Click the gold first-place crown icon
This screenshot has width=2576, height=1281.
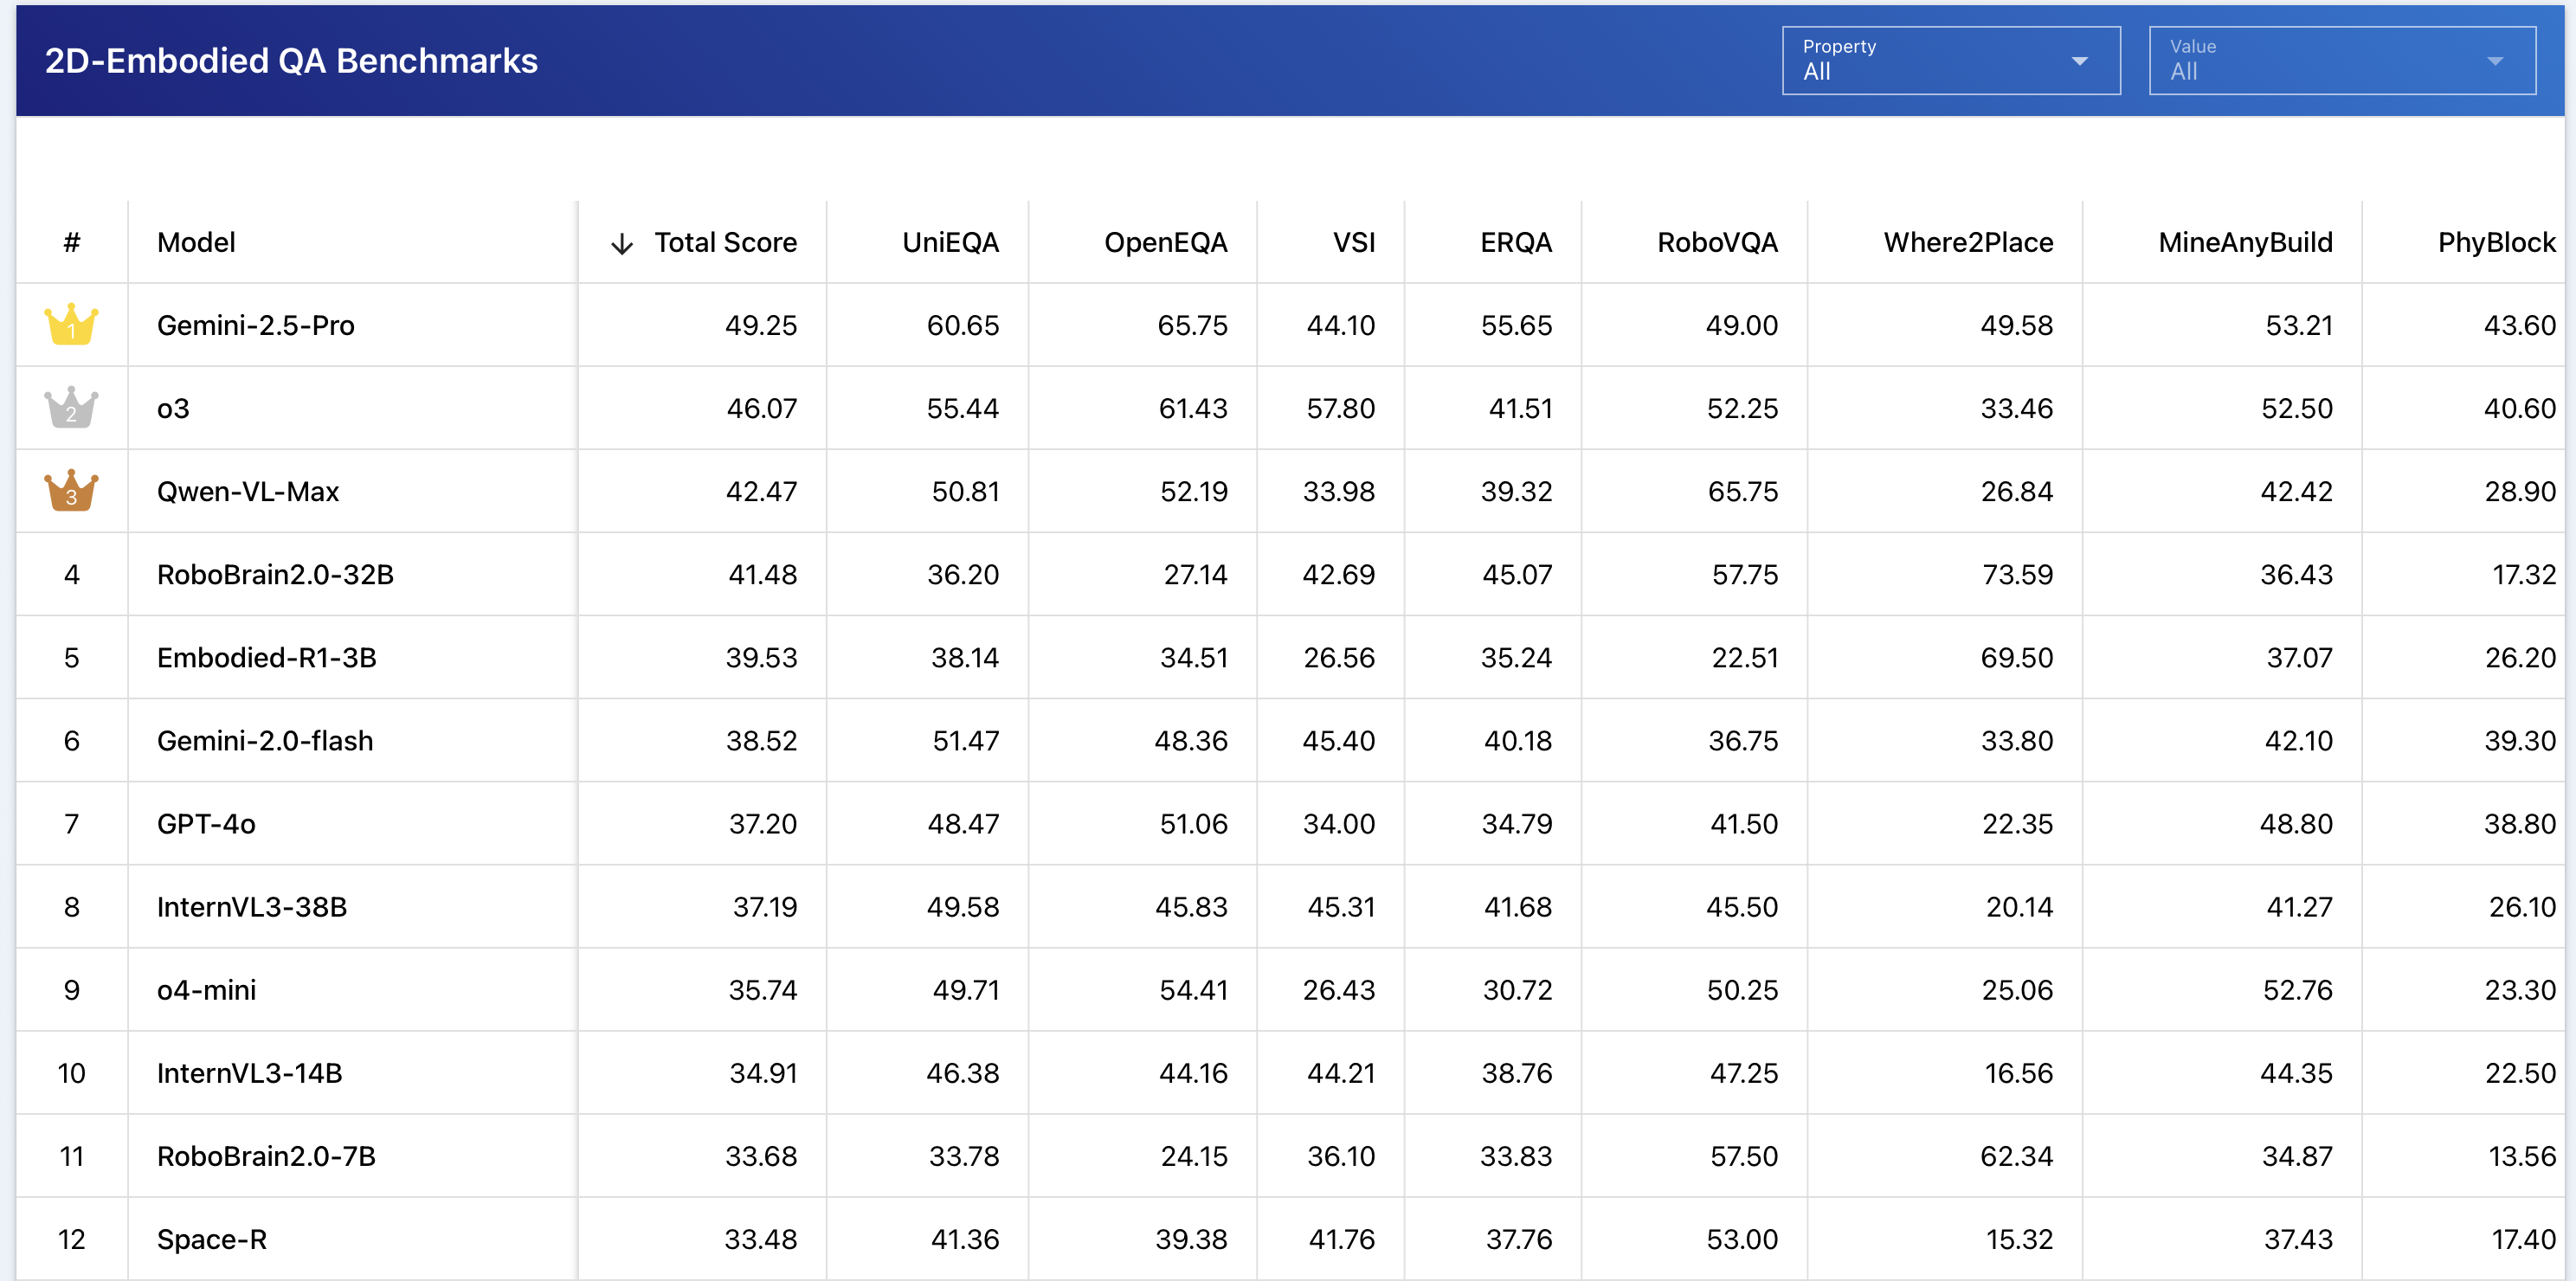click(x=71, y=325)
